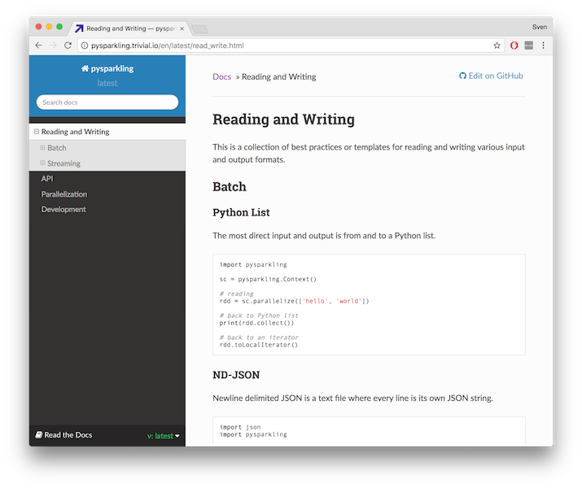Open the v: latest version dropdown
The image size is (582, 488).
(164, 436)
